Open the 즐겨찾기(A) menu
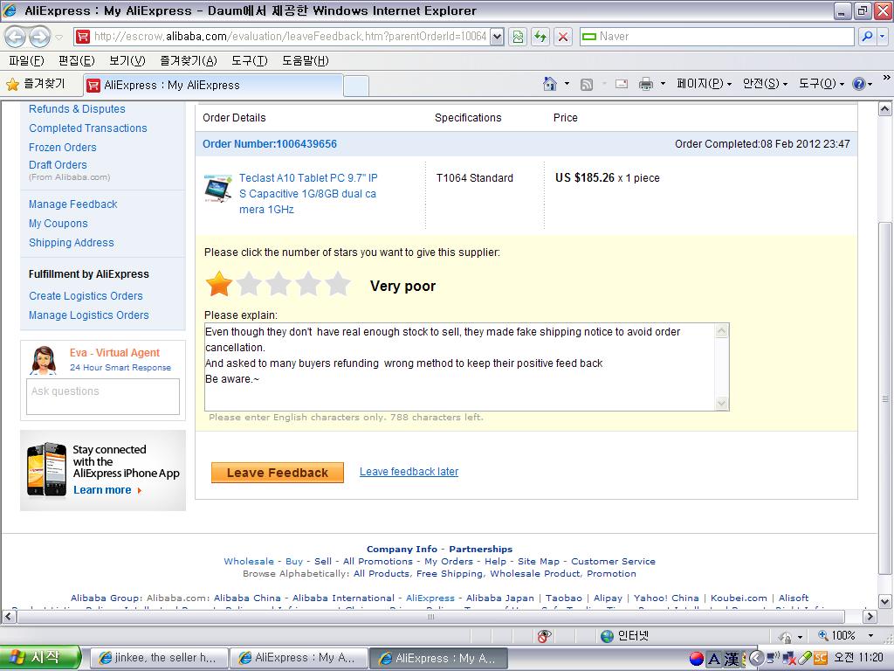The image size is (894, 671). [x=189, y=60]
